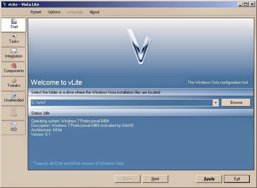The width and height of the screenshot is (257, 188).
Task: Click the 'Welcome to vLite' heading
Action: [x=57, y=82]
